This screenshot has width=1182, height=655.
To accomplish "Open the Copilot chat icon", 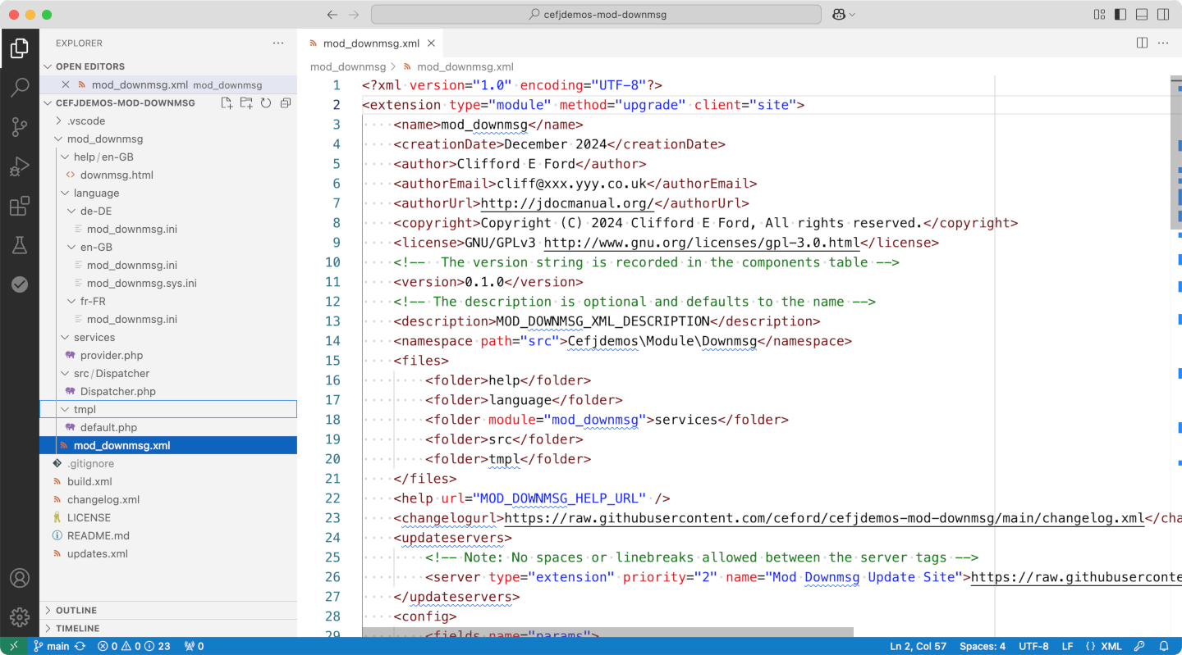I will coord(839,15).
